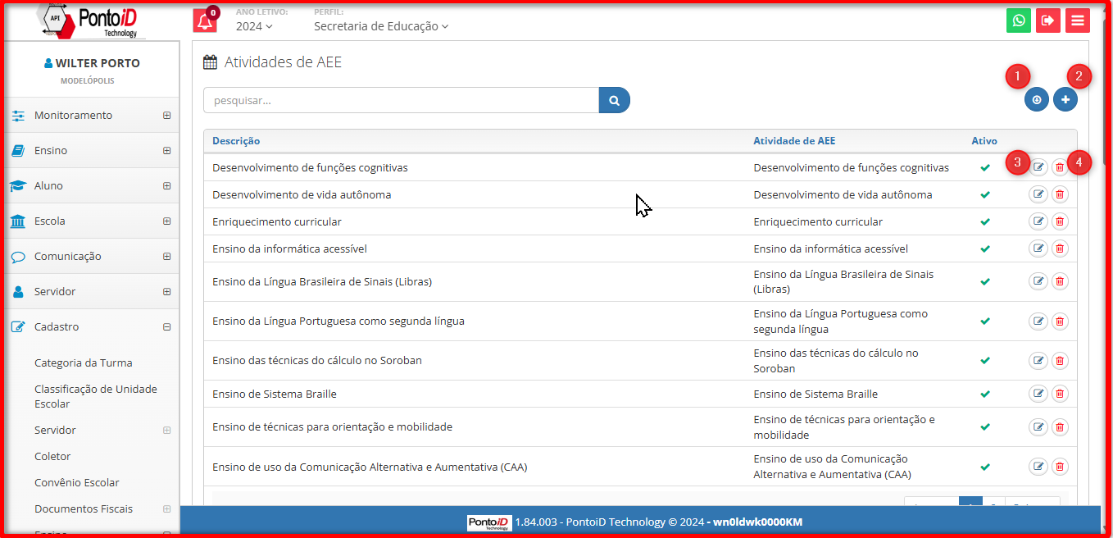Click the Ensino de Sistema Braille description
Viewport: 1113px width, 538px height.
coord(275,394)
